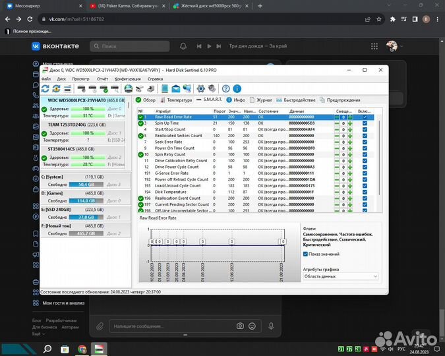The image size is (445, 356).
Task: Uncheck the enable box for Spin Up Time
Action: (365, 123)
